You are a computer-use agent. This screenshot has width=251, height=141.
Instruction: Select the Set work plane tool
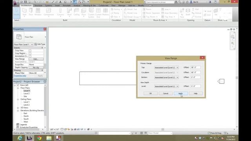(x=216, y=12)
